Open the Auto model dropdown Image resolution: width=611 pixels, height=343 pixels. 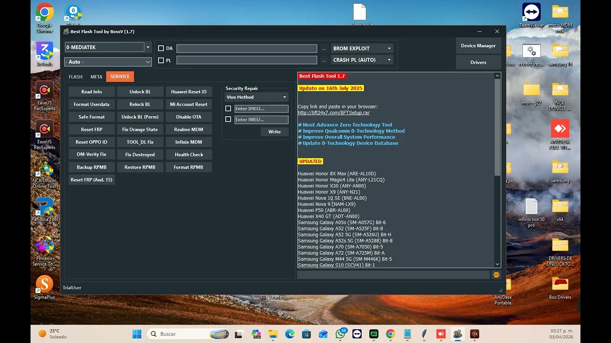point(108,62)
